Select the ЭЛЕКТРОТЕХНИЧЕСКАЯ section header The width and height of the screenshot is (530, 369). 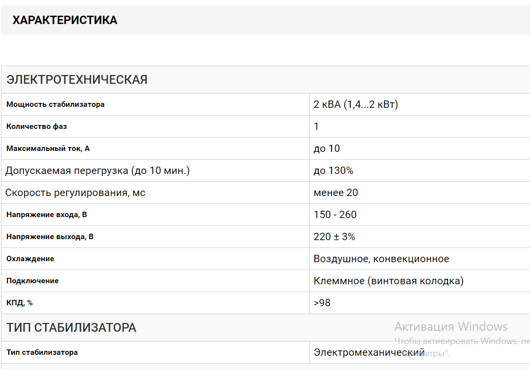77,79
